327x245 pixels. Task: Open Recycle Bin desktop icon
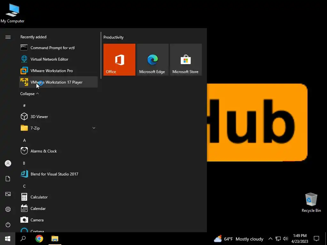point(311,203)
